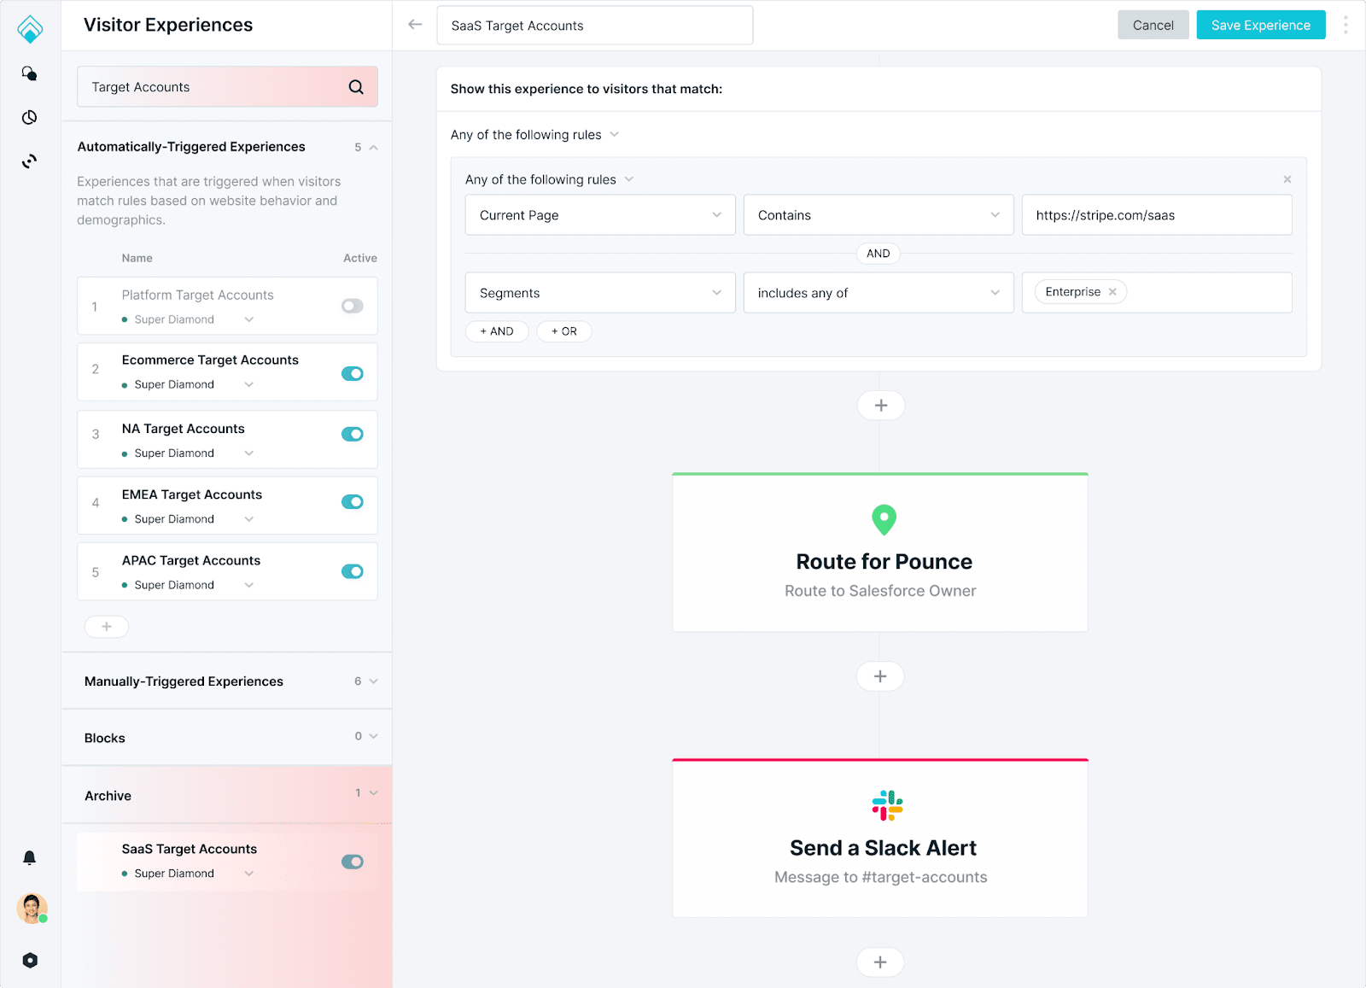
Task: Open the analytics pie chart icon
Action: point(30,117)
